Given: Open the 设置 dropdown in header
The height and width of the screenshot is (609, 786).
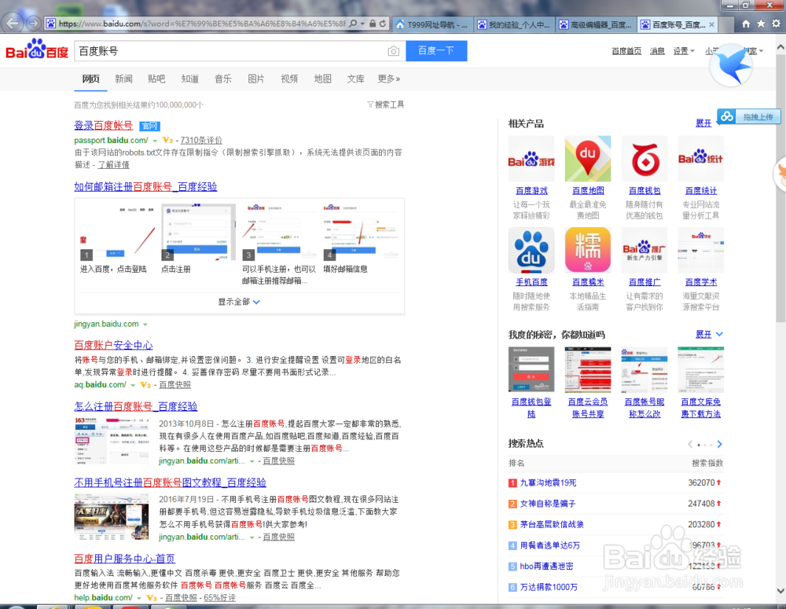Looking at the screenshot, I should coord(684,51).
